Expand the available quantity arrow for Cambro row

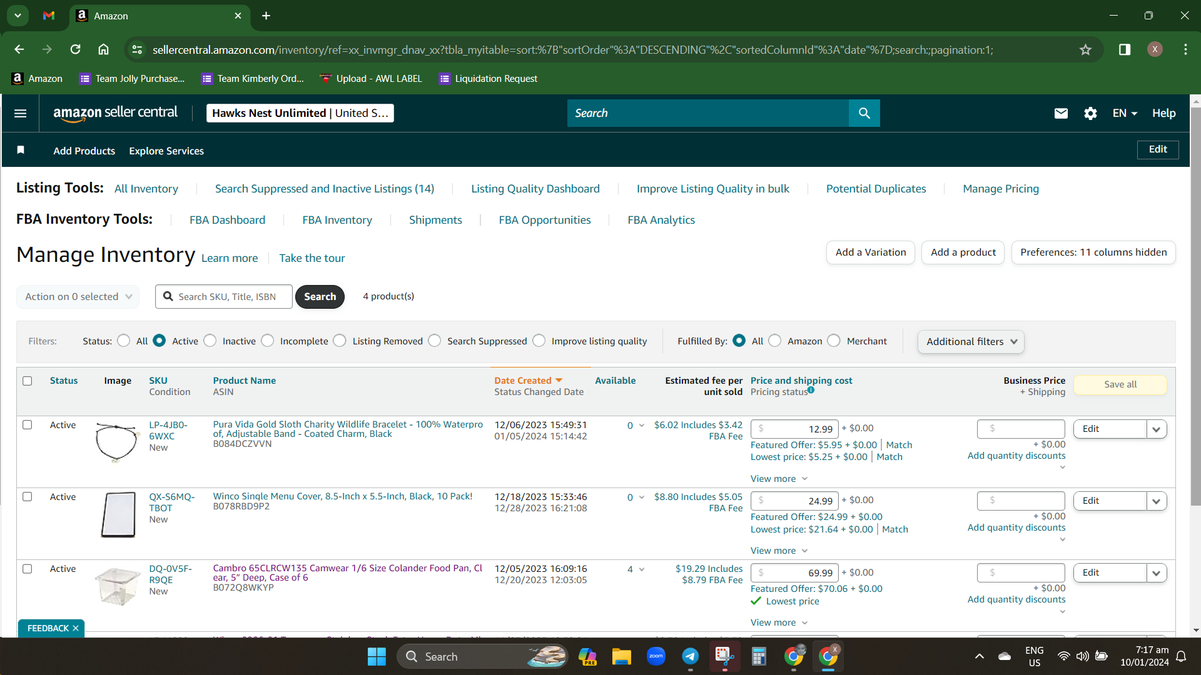click(x=642, y=569)
